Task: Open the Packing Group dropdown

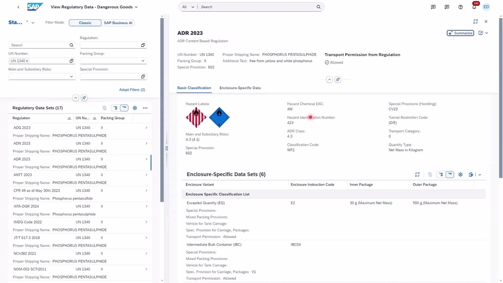Action: [x=143, y=60]
